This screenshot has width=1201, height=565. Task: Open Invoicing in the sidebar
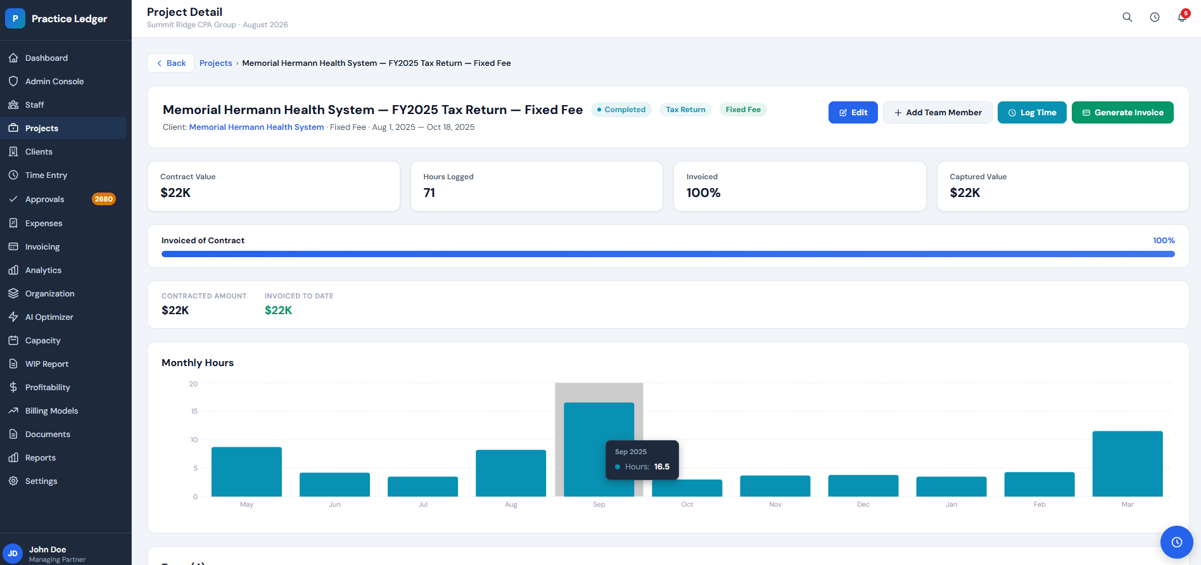click(63, 246)
